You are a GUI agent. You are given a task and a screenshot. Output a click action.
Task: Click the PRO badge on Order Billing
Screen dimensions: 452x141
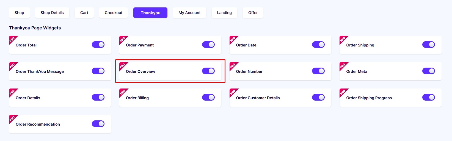pyautogui.click(x=123, y=92)
